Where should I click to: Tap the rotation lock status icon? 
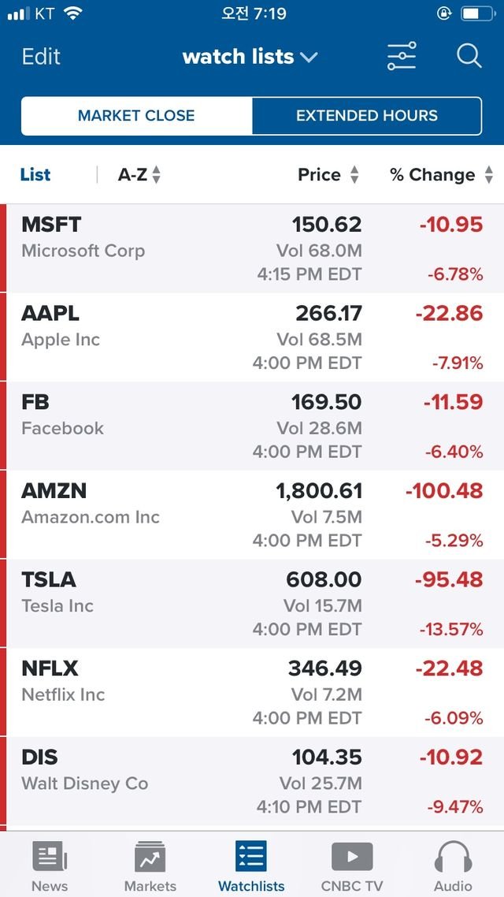coord(445,13)
